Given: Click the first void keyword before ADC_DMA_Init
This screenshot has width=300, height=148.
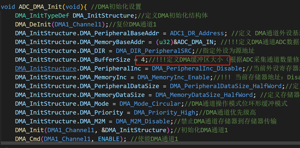Looking at the screenshot, I should pyautogui.click(x=8, y=7).
